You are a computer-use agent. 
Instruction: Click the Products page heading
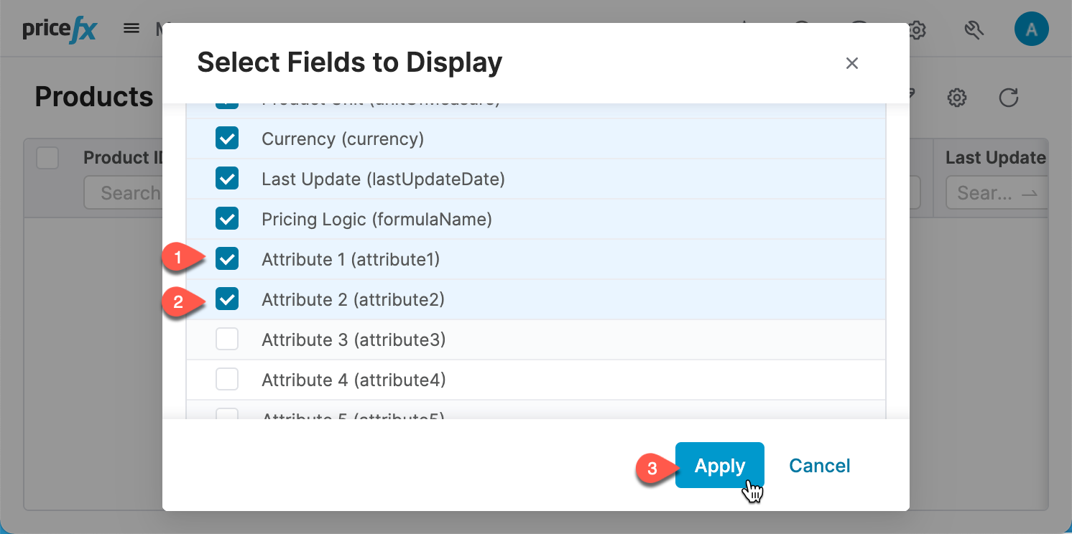(x=93, y=96)
